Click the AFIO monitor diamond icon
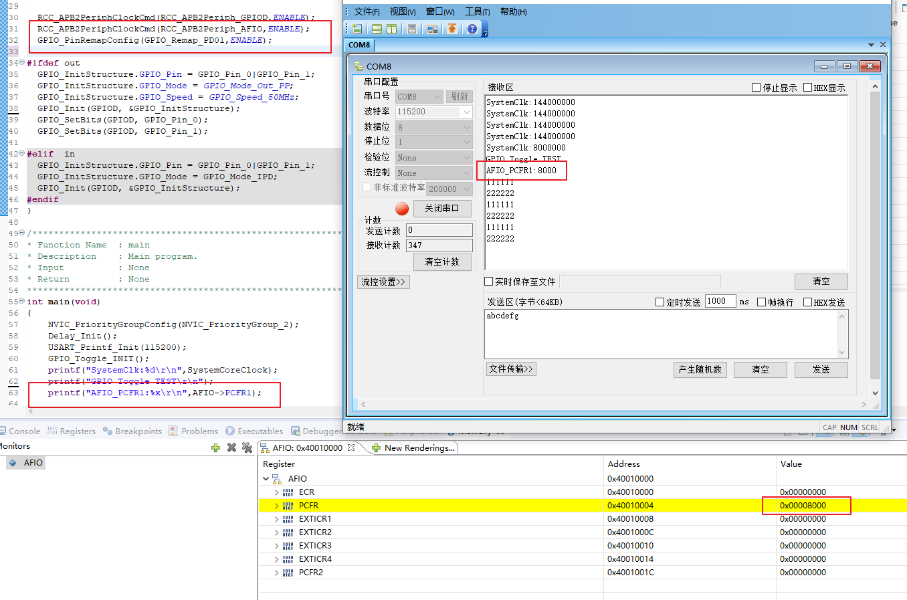The image size is (907, 600). tap(13, 463)
